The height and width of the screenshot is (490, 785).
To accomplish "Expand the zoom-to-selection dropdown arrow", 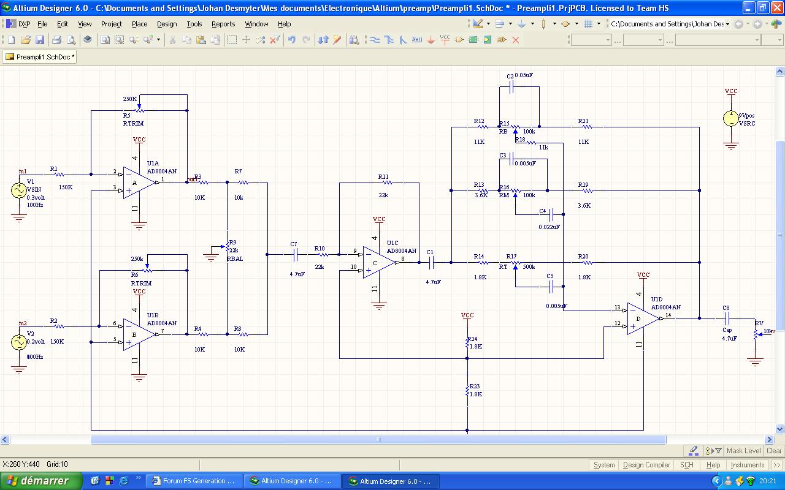I will click(x=158, y=40).
